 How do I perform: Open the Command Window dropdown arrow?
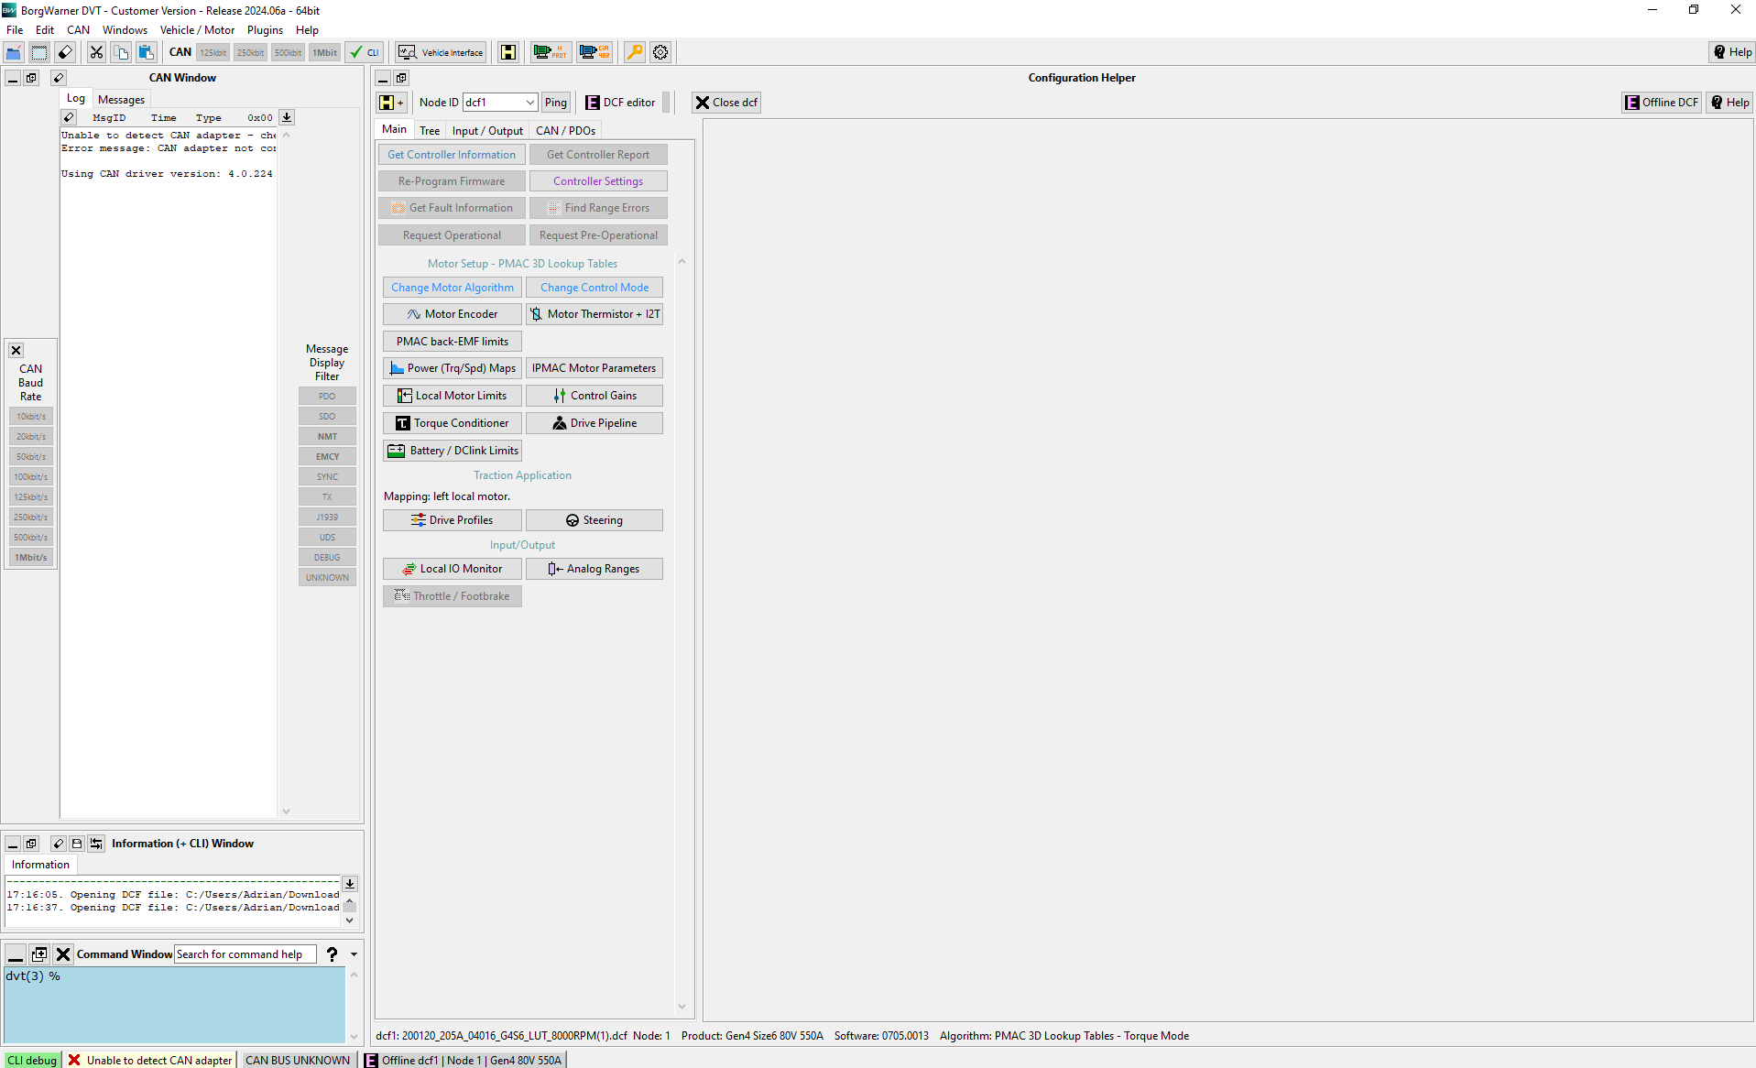[354, 954]
